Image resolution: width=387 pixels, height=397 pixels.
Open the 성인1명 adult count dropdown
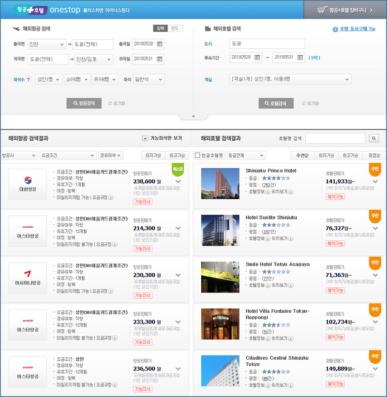(x=49, y=79)
